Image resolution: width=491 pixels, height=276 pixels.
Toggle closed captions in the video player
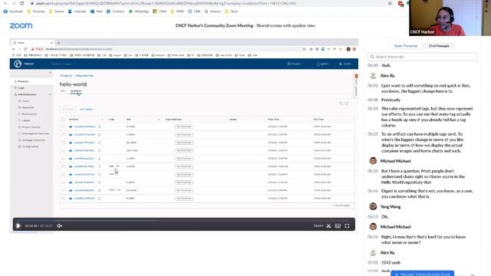(338, 225)
